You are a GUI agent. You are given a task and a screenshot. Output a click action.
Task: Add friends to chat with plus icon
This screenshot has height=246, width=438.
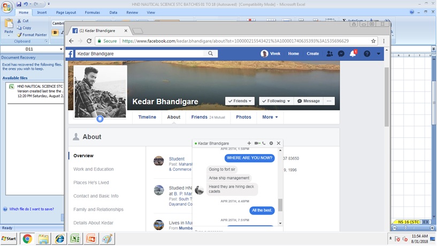[x=249, y=143]
